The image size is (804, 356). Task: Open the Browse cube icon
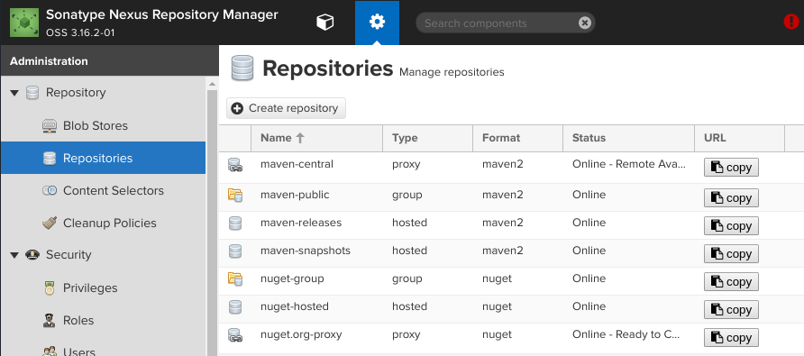pos(325,22)
